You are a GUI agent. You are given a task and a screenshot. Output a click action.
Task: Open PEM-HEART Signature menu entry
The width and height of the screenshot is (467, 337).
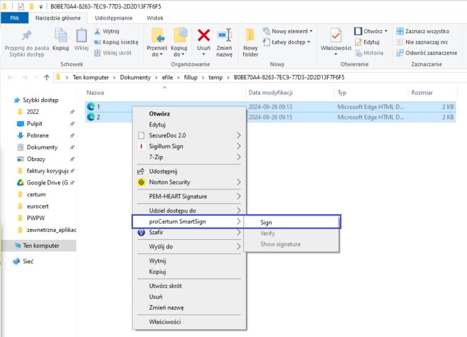[x=189, y=197]
